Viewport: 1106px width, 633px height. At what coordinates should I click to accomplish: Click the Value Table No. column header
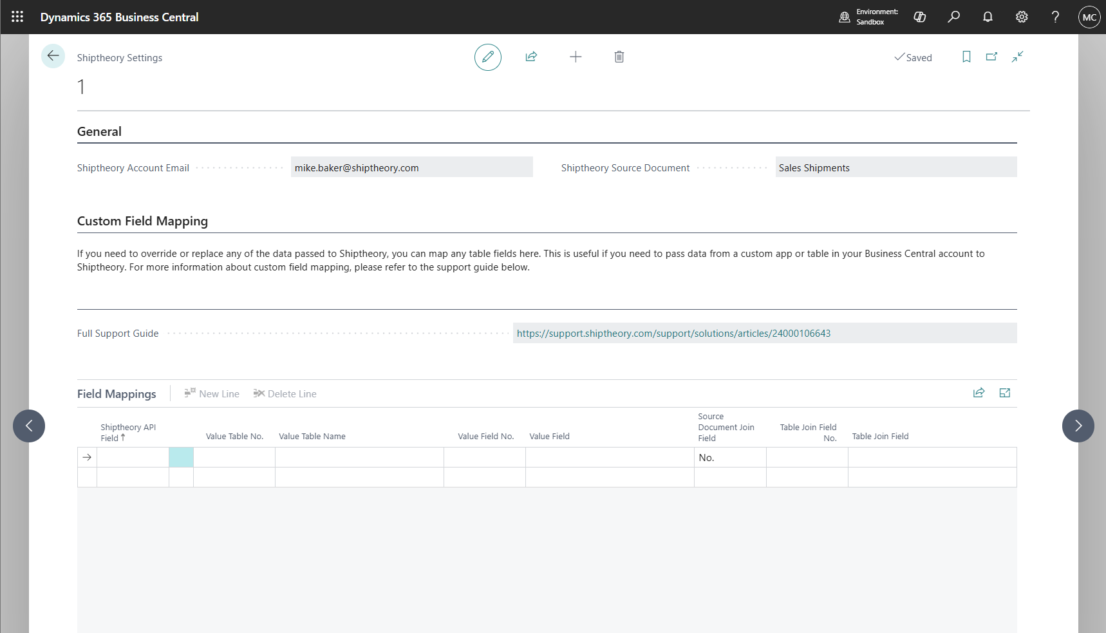tap(234, 437)
